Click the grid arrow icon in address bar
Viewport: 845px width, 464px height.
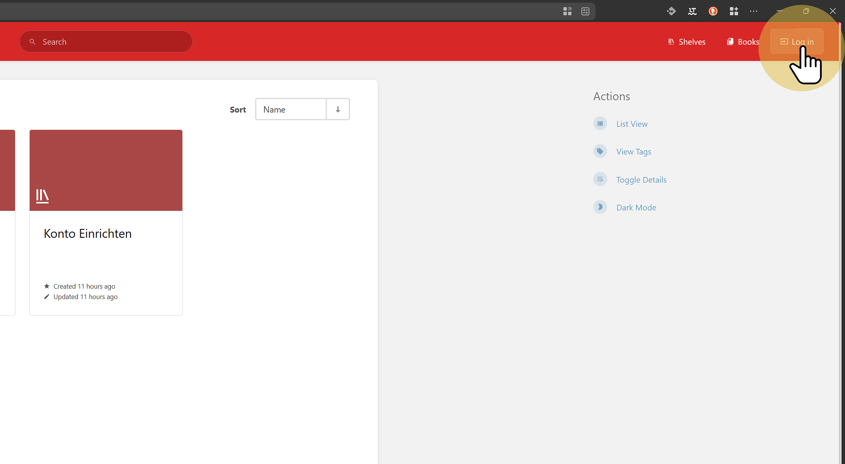point(567,11)
